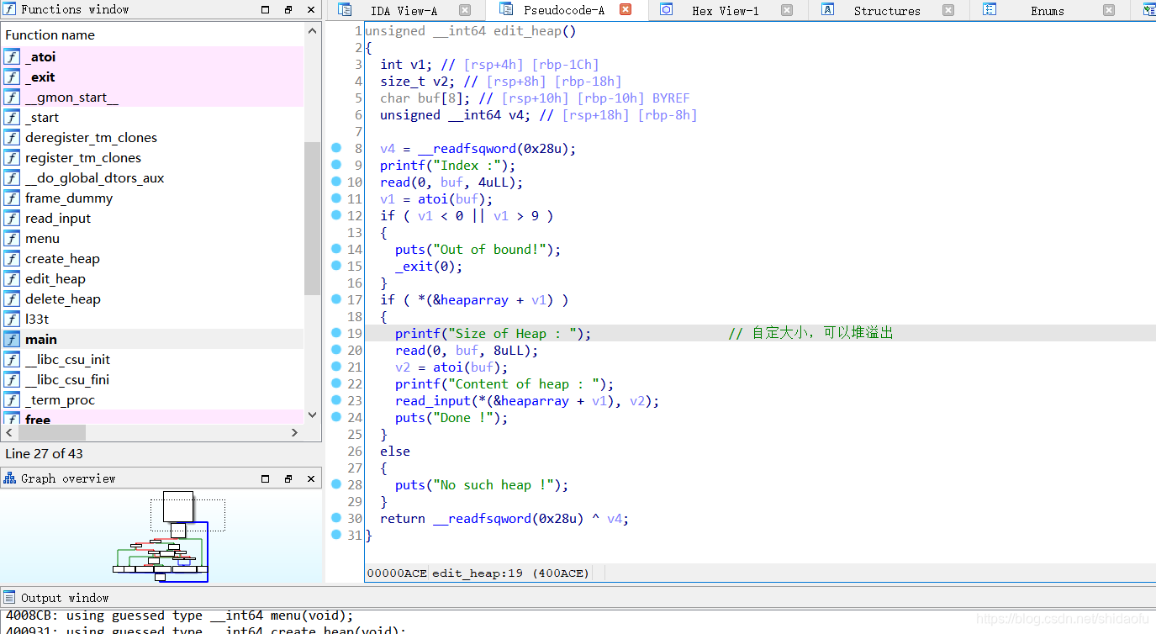Image resolution: width=1156 pixels, height=634 pixels.
Task: Close the Graph overview panel
Action: 311,478
